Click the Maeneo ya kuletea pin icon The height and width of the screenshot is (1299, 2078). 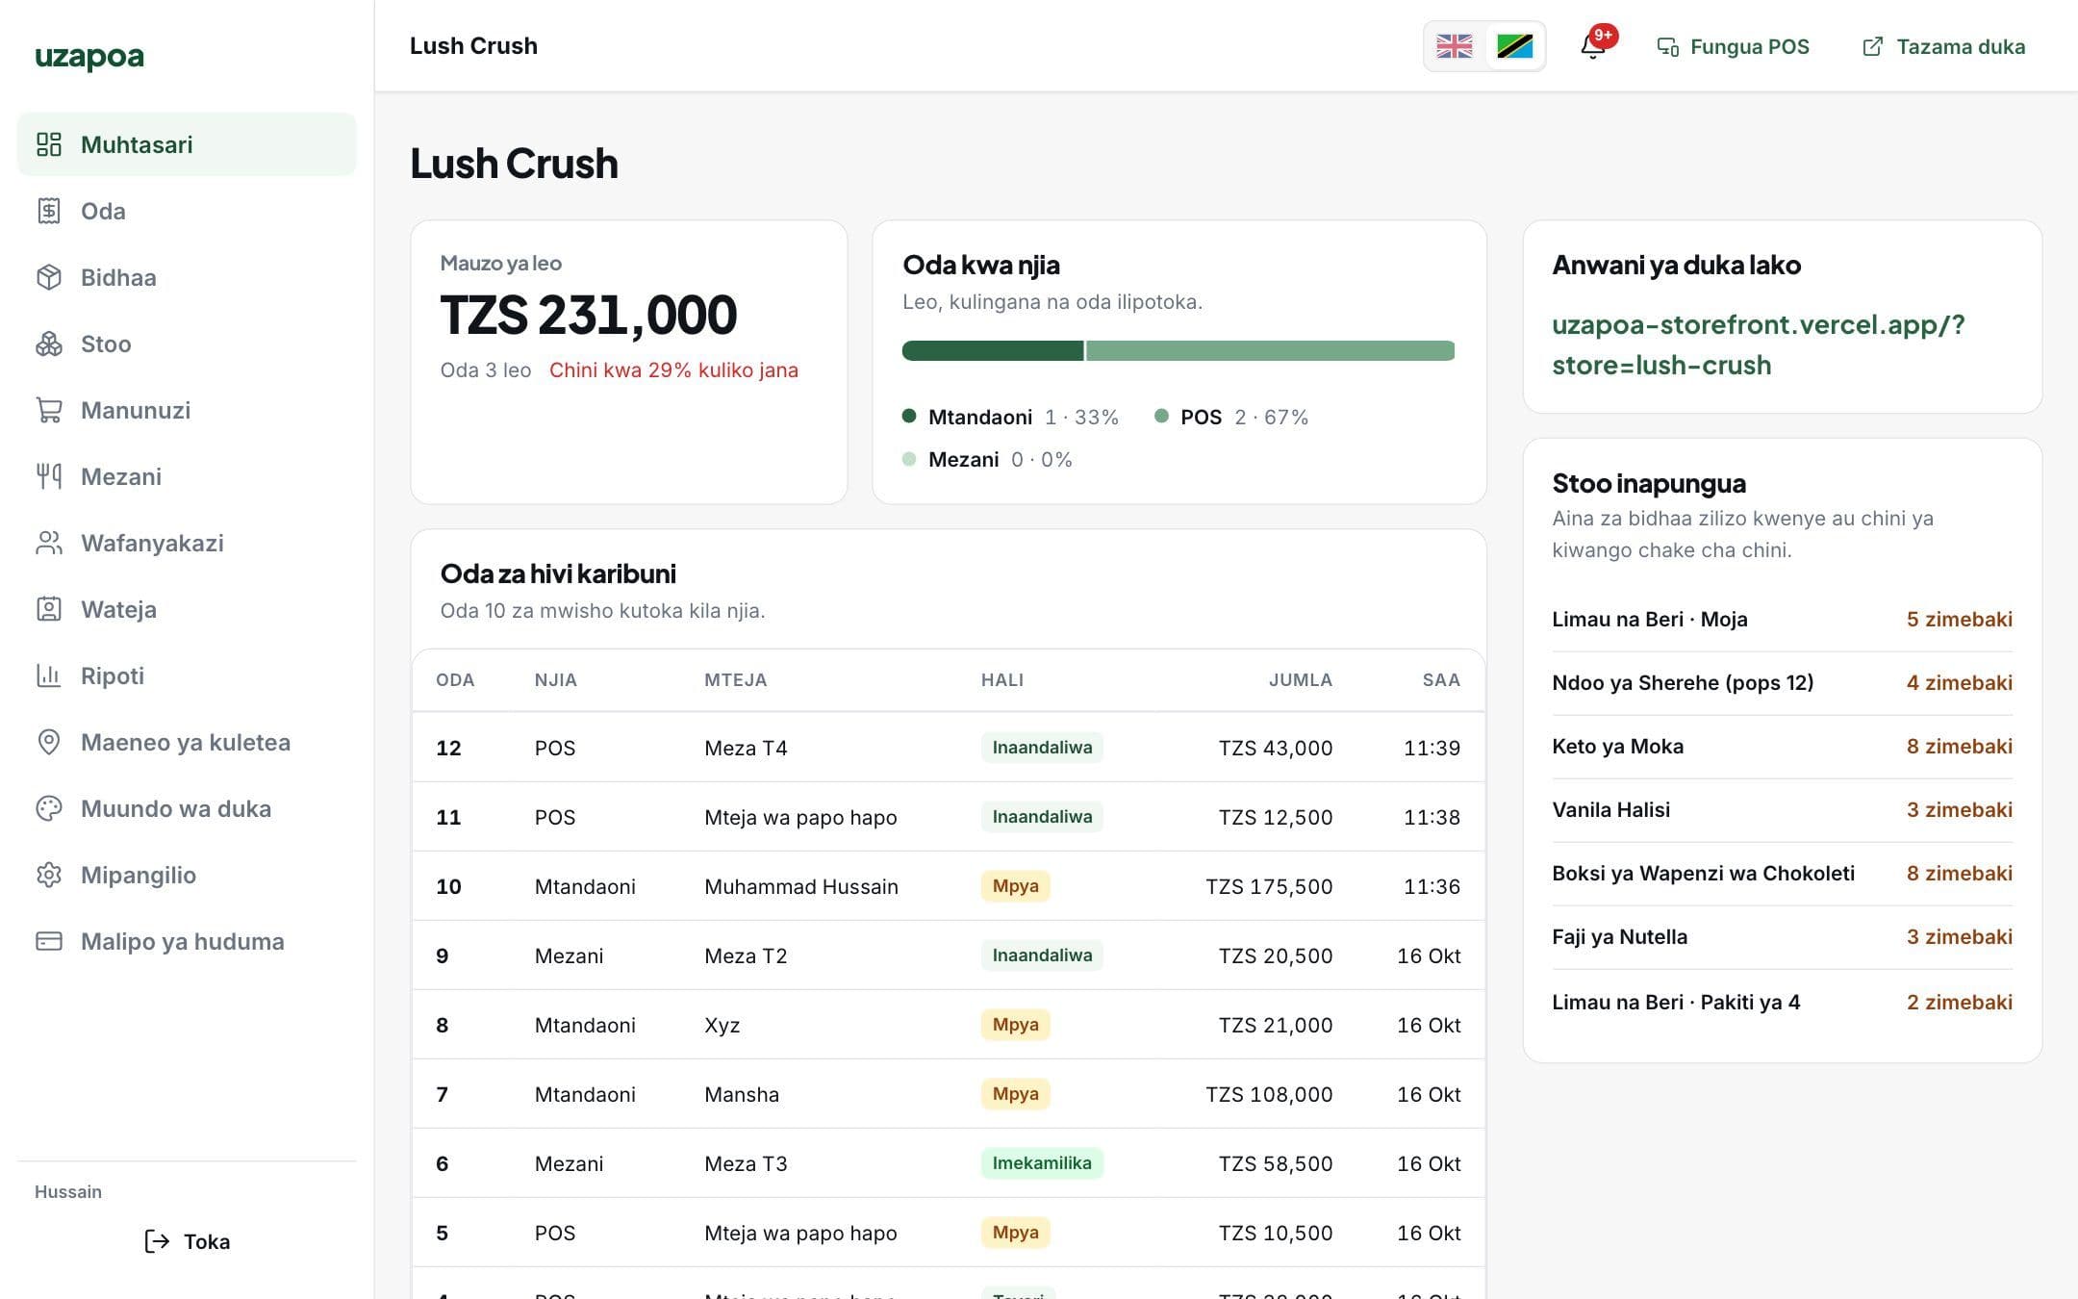pos(49,742)
